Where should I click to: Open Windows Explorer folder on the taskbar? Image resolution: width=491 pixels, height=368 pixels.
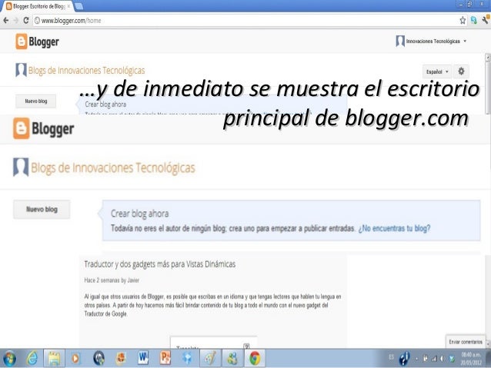54,358
